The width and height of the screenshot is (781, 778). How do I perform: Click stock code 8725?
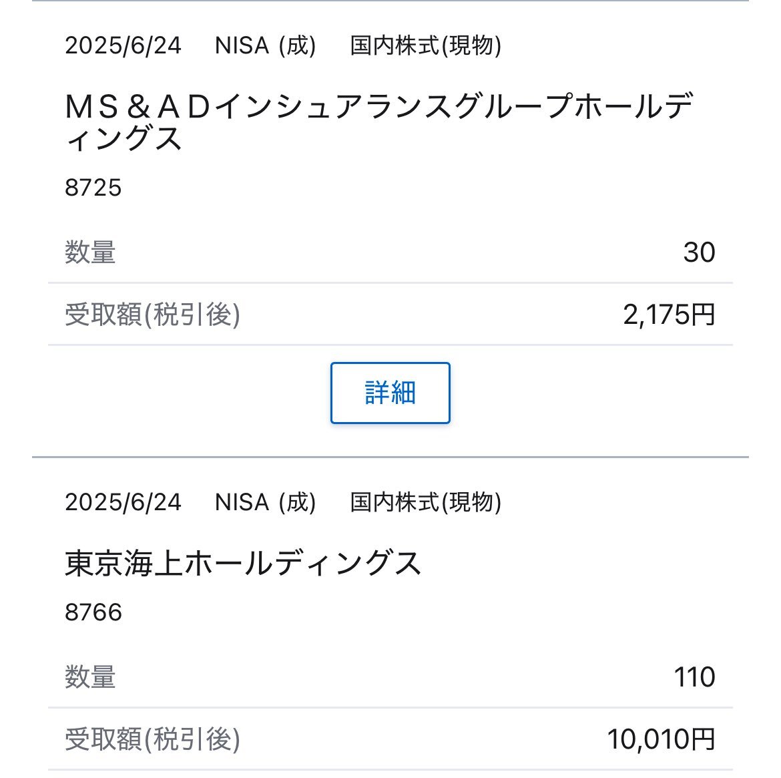[x=93, y=188]
